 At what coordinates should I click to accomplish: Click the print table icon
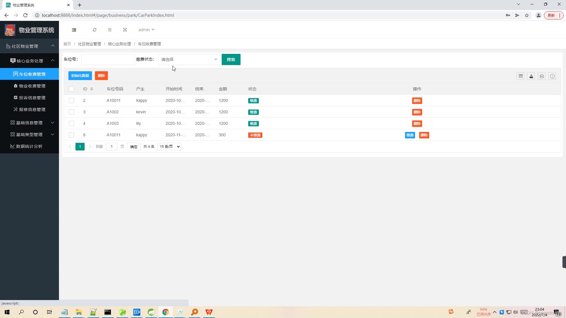542,76
